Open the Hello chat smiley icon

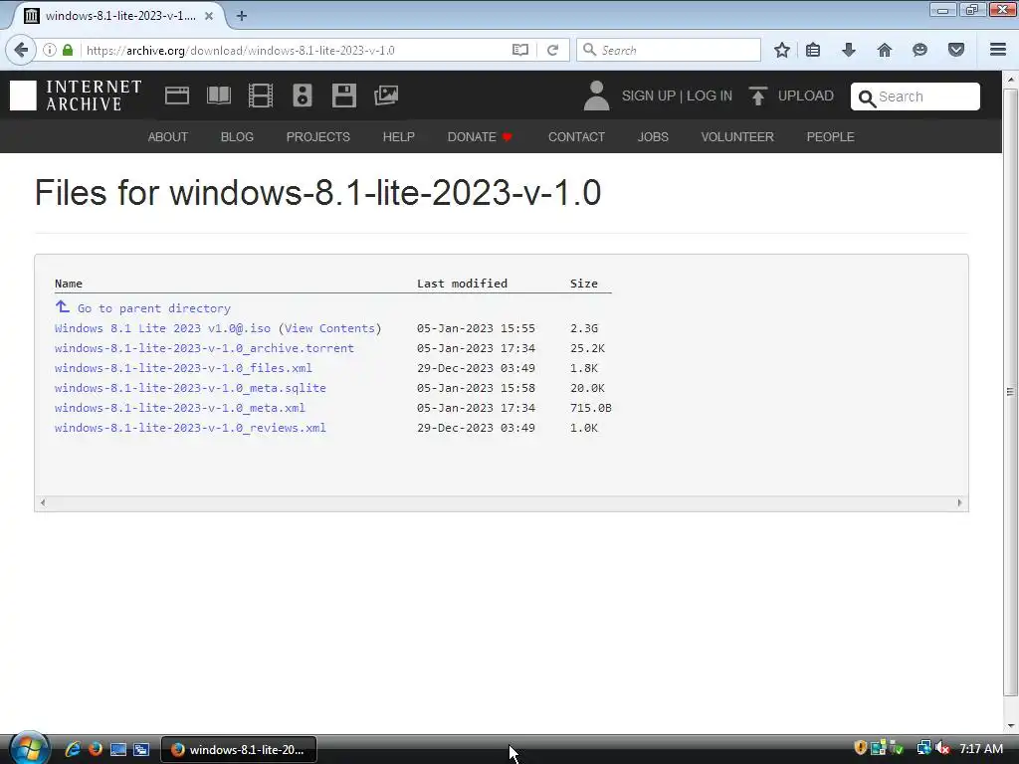pyautogui.click(x=919, y=50)
